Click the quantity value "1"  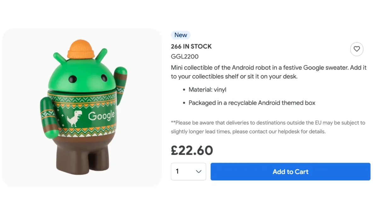[177, 171]
